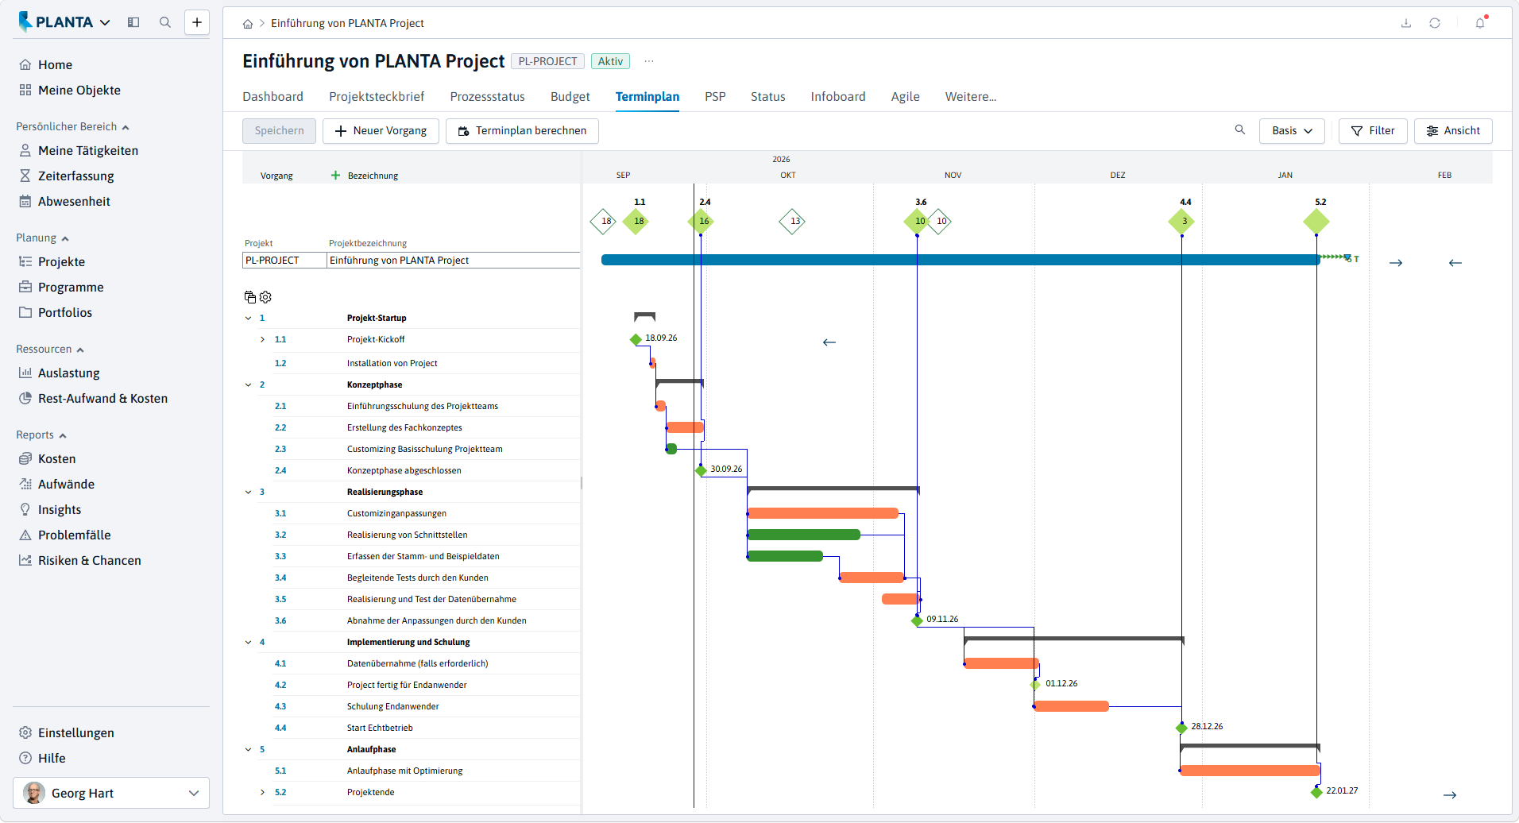Switch to the Budget tab

click(x=570, y=96)
